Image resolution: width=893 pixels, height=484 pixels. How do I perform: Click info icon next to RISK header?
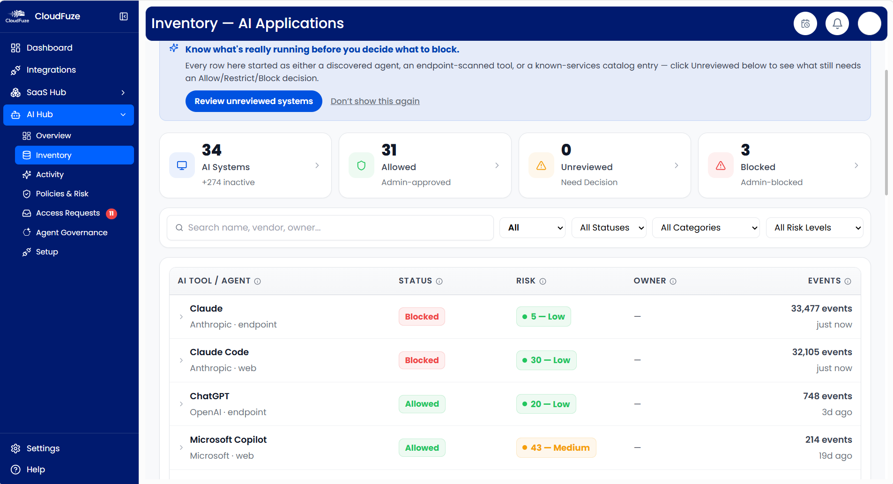tap(543, 281)
